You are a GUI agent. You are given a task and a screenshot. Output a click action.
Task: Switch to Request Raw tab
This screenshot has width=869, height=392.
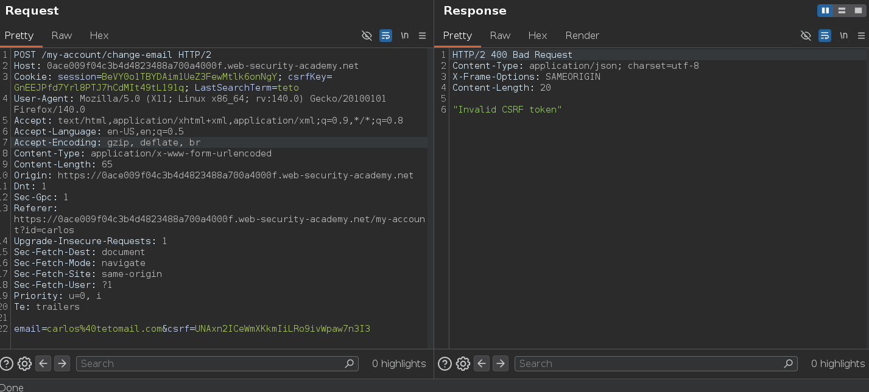(x=62, y=35)
